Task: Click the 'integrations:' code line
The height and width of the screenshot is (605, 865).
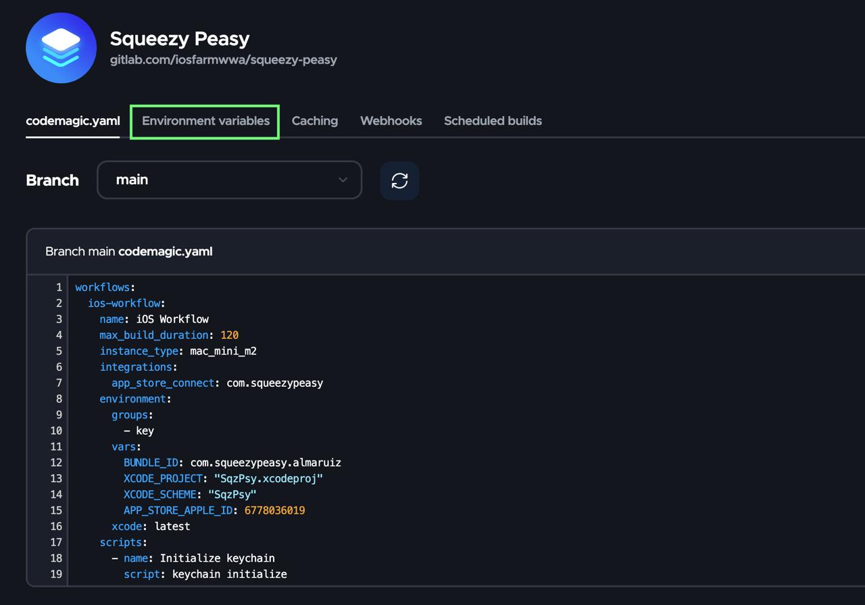Action: pos(139,367)
